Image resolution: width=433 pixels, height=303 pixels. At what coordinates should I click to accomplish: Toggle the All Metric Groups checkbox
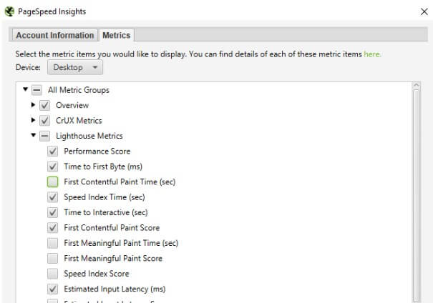[37, 90]
